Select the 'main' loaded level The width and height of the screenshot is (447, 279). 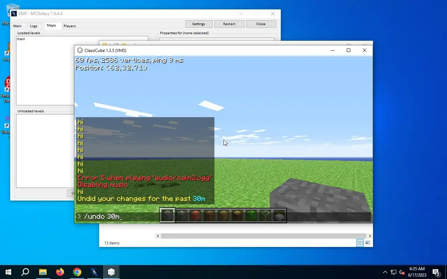[x=21, y=39]
